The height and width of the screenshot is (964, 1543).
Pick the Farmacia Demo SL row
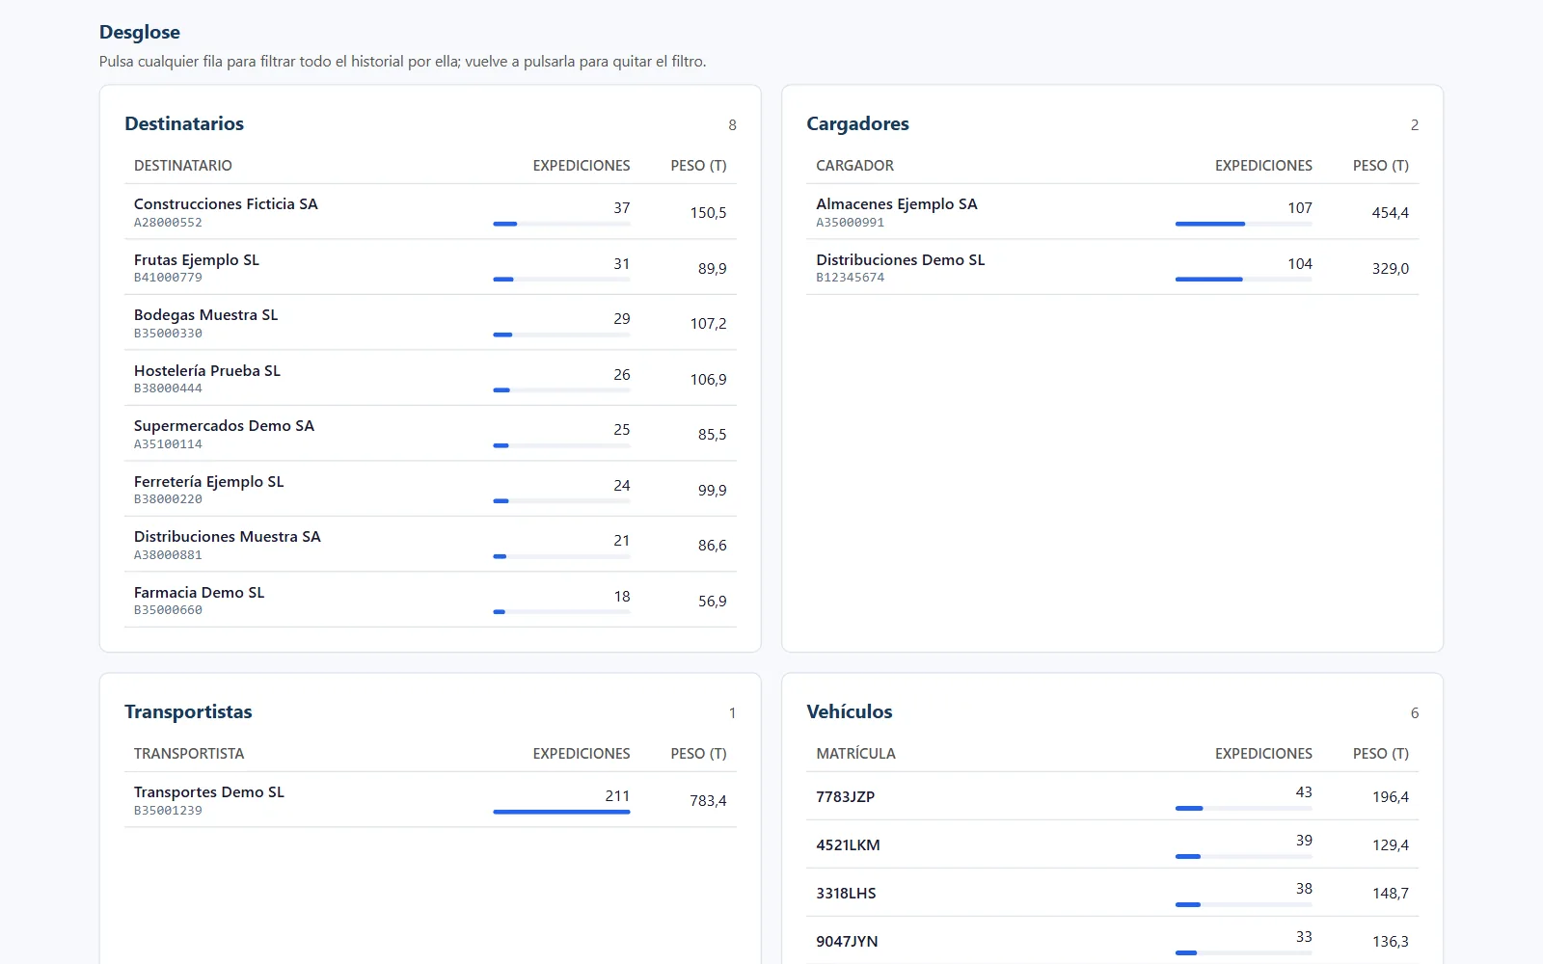tap(430, 600)
